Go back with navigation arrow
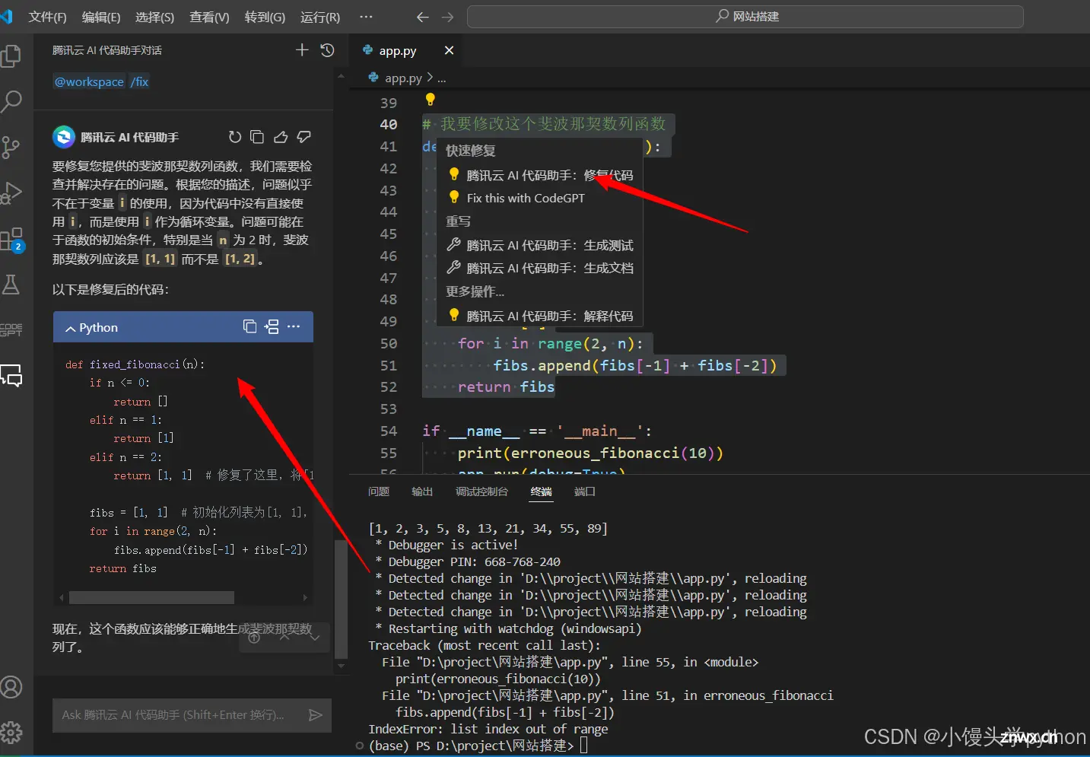 click(423, 17)
